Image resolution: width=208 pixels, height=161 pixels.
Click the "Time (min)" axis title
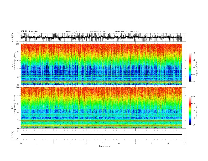(105, 146)
